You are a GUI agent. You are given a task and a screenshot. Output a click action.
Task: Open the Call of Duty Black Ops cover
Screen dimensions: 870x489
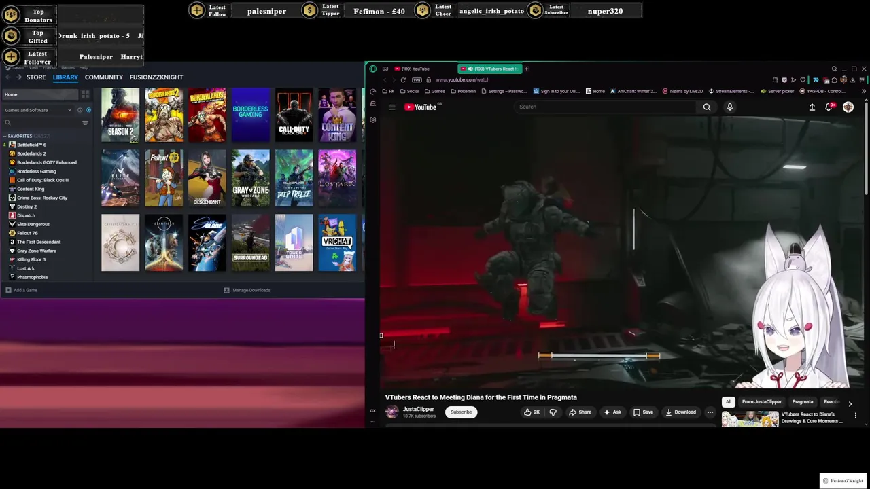coord(294,115)
